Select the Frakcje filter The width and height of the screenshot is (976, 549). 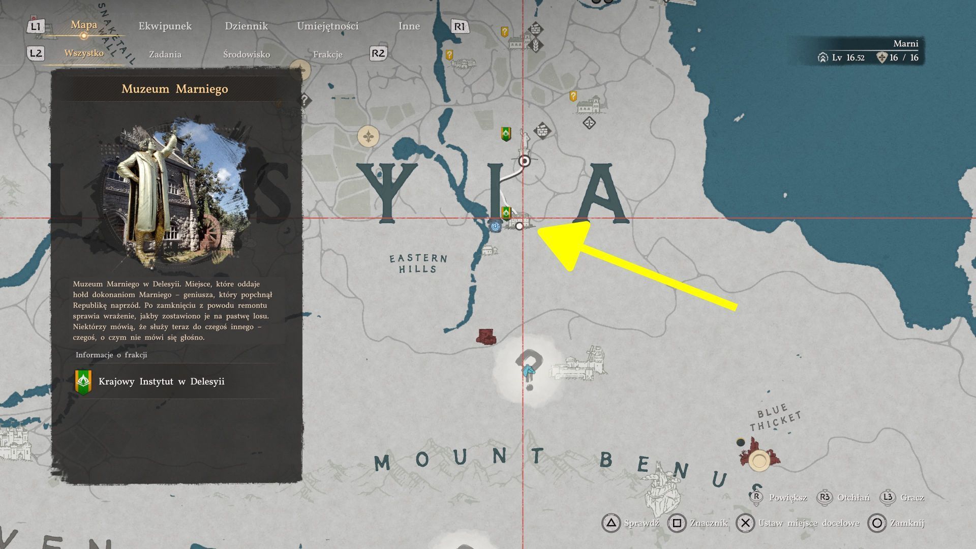(328, 54)
